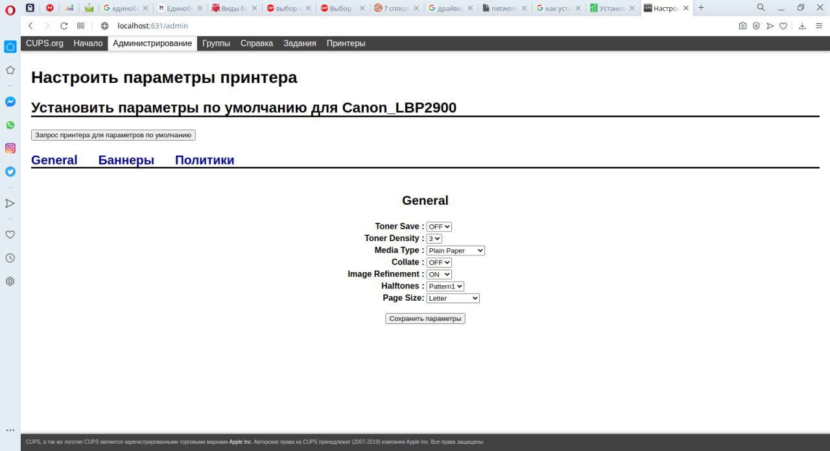
Task: Open Image Refinement dropdown
Action: (x=439, y=275)
